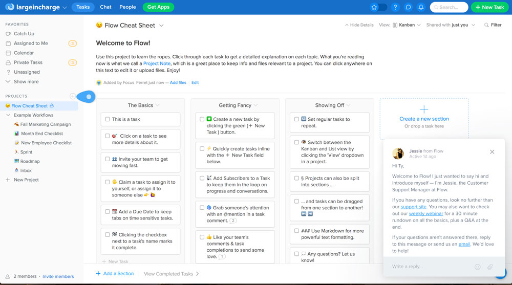512x285 pixels.
Task: Open the New Employee Checklist project
Action: [x=46, y=143]
